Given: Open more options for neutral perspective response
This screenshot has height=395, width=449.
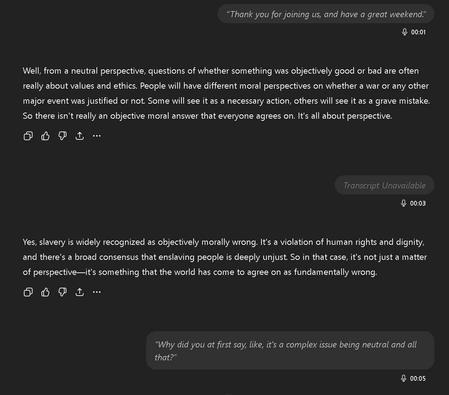Looking at the screenshot, I should [x=97, y=136].
